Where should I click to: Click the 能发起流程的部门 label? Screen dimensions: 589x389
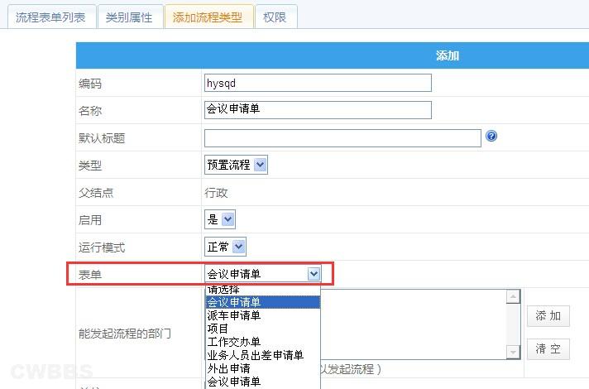click(125, 334)
